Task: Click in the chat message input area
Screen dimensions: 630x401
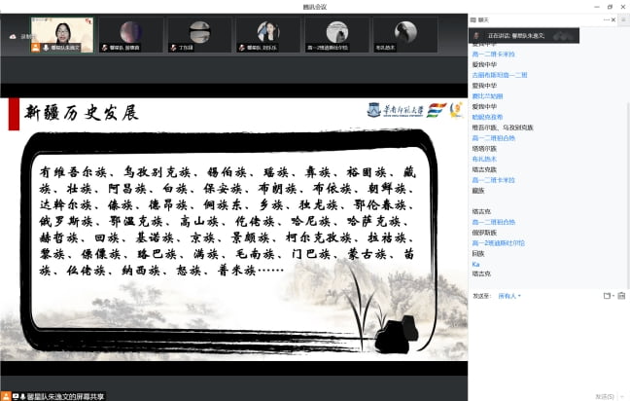Action: pos(546,341)
